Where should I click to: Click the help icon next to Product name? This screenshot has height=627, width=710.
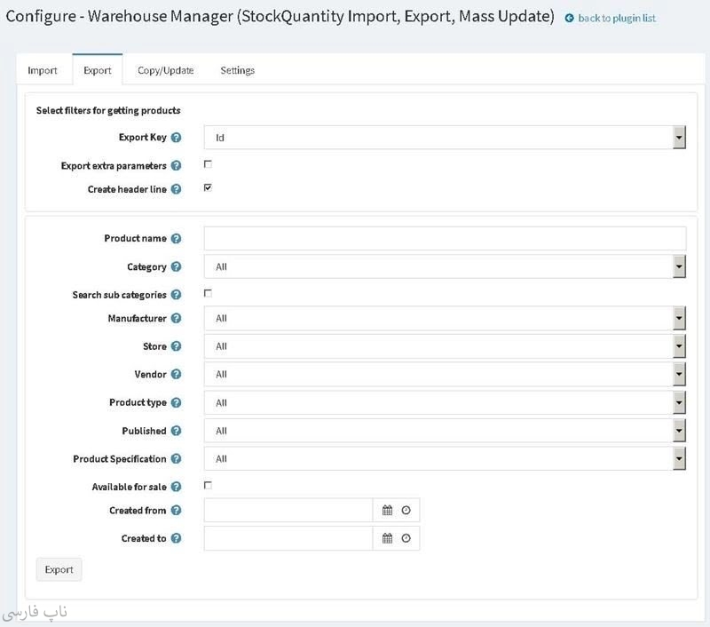pyautogui.click(x=176, y=239)
